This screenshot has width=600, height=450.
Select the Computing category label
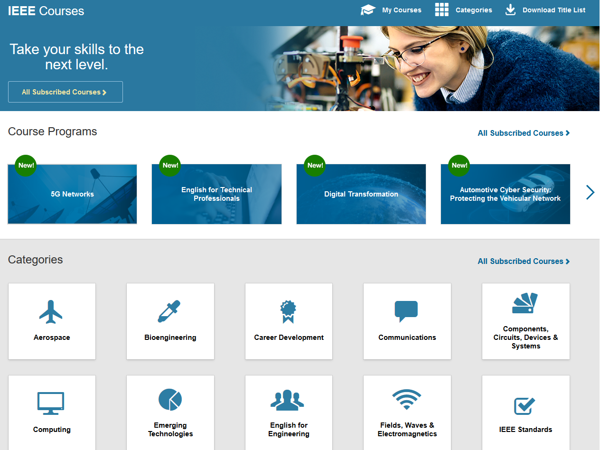click(52, 430)
